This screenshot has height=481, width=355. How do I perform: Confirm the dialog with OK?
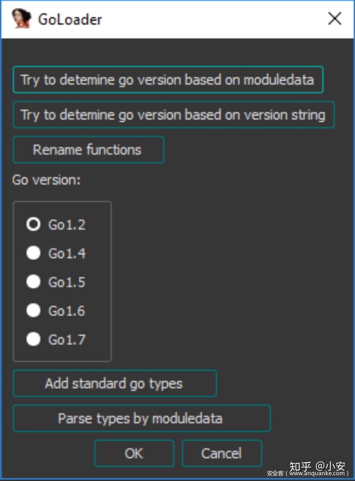(x=134, y=453)
